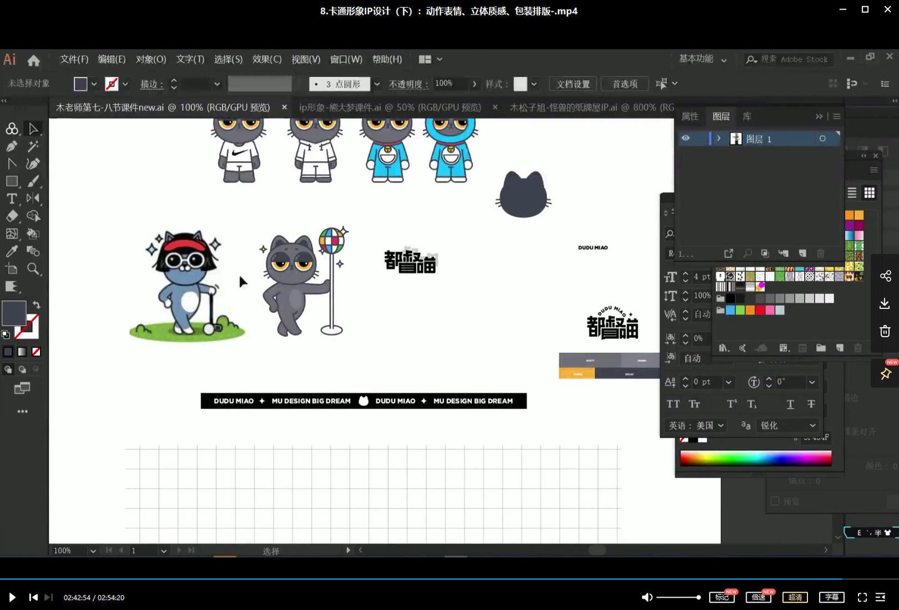The width and height of the screenshot is (899, 610).
Task: Open the 效果(C) menu
Action: 266,59
